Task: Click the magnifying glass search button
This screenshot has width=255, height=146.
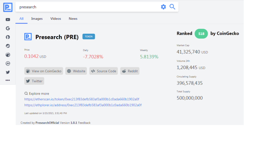Action: [x=172, y=7]
